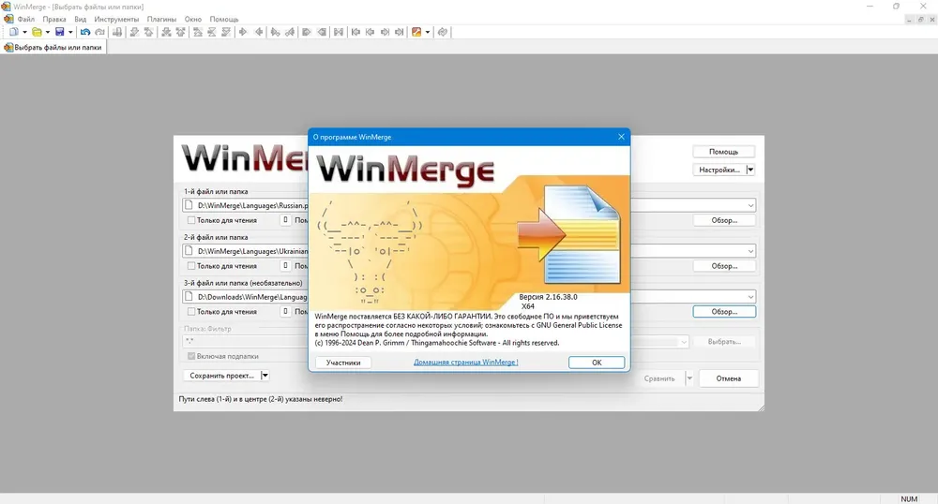The width and height of the screenshot is (938, 504).
Task: Enable Только для чтения under 1-й файл
Action: [191, 220]
